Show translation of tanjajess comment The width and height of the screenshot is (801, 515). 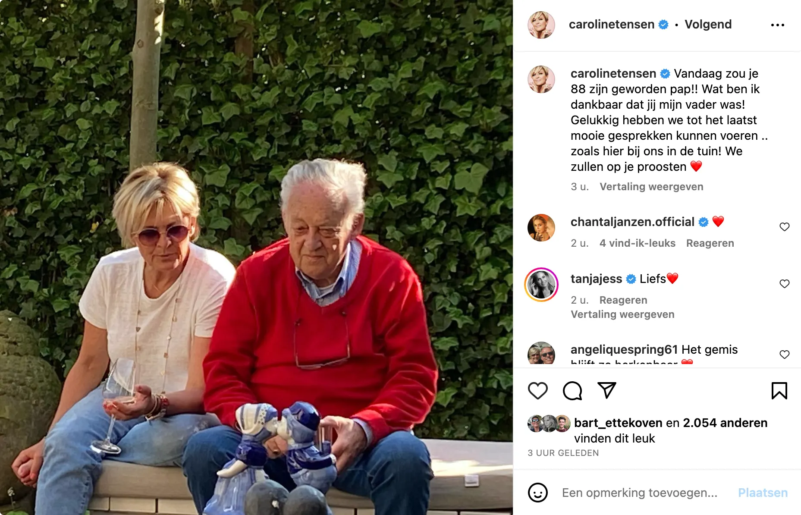coord(622,314)
